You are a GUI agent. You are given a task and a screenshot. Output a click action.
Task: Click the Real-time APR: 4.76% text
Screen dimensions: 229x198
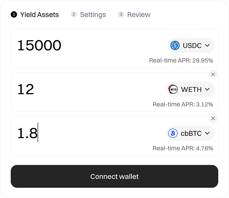click(x=183, y=148)
